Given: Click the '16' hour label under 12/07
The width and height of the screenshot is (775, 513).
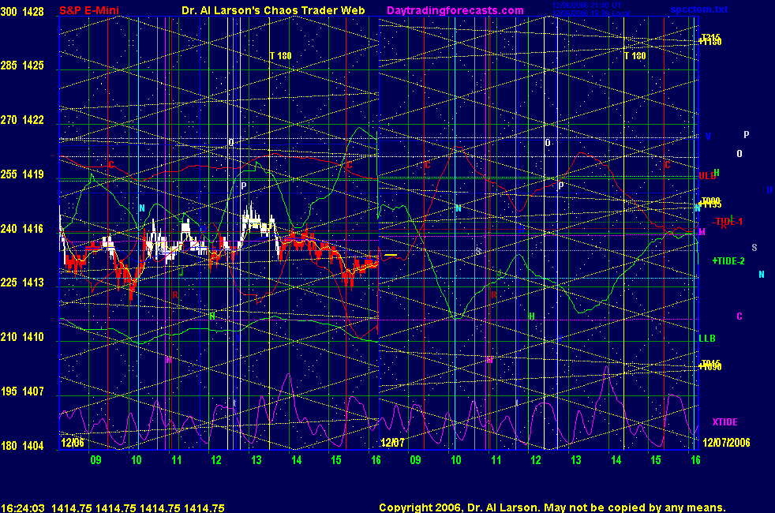Looking at the screenshot, I should pos(695,460).
